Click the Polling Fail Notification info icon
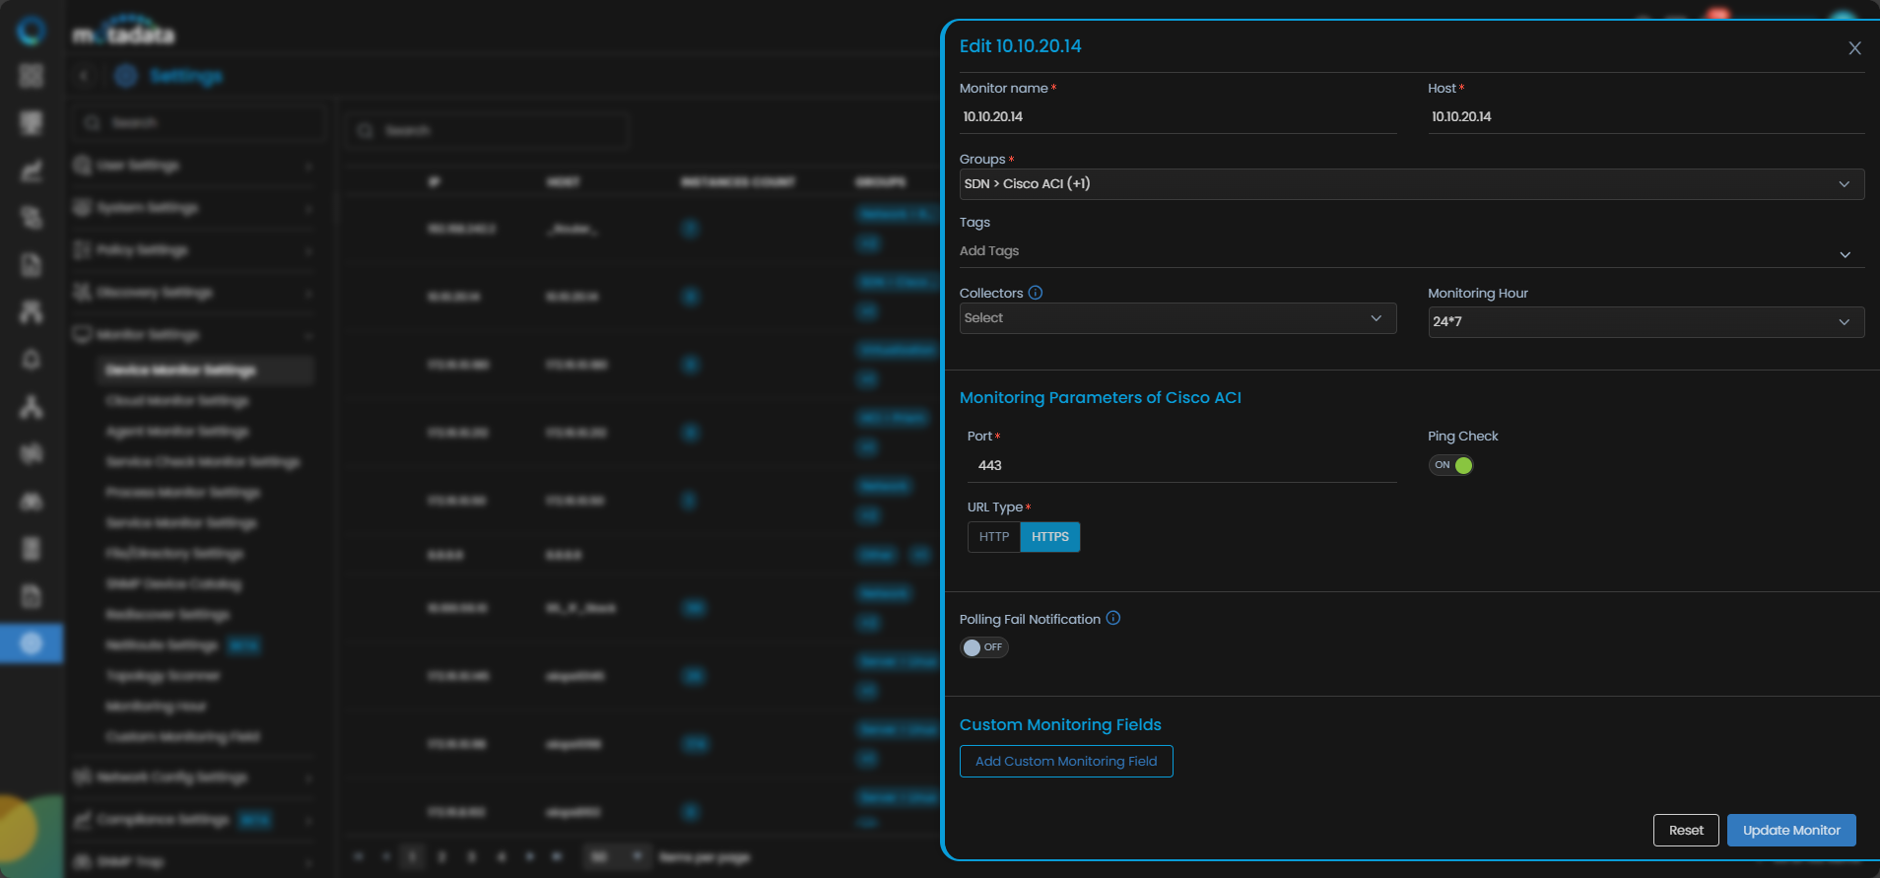This screenshot has height=878, width=1880. coord(1113,618)
